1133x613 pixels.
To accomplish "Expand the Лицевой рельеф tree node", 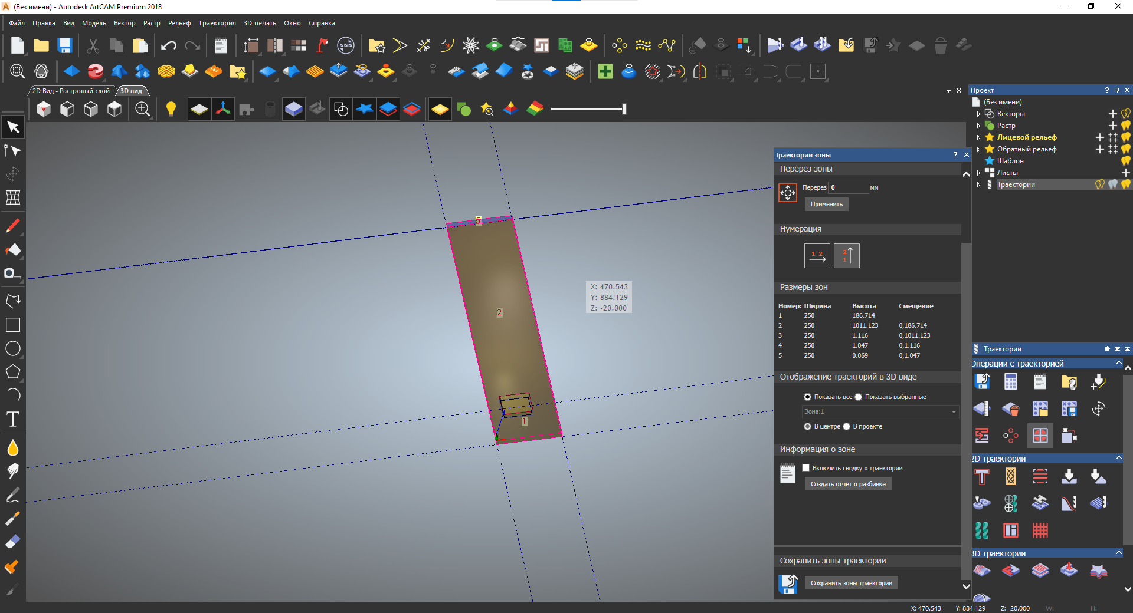I will (978, 137).
